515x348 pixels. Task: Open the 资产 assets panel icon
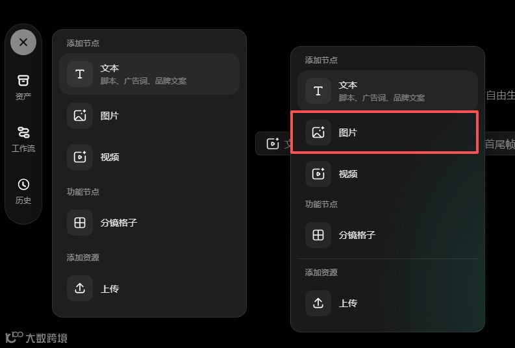(23, 80)
